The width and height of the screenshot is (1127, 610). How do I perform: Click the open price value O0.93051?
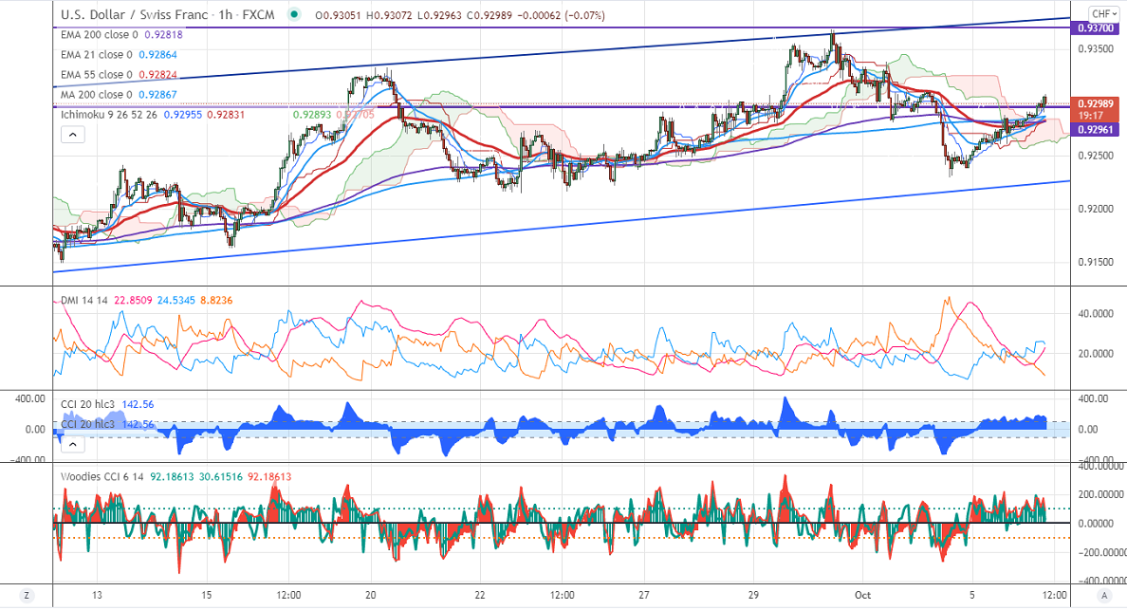click(339, 15)
